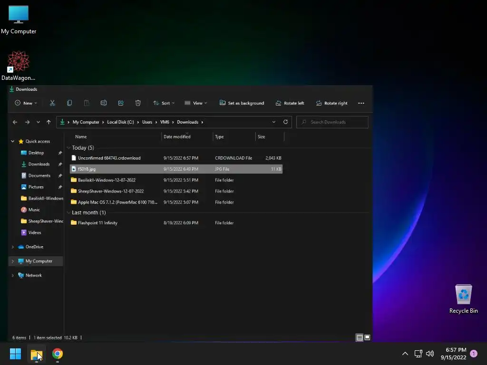Open Documents in sidebar
487x365 pixels.
tap(39, 176)
